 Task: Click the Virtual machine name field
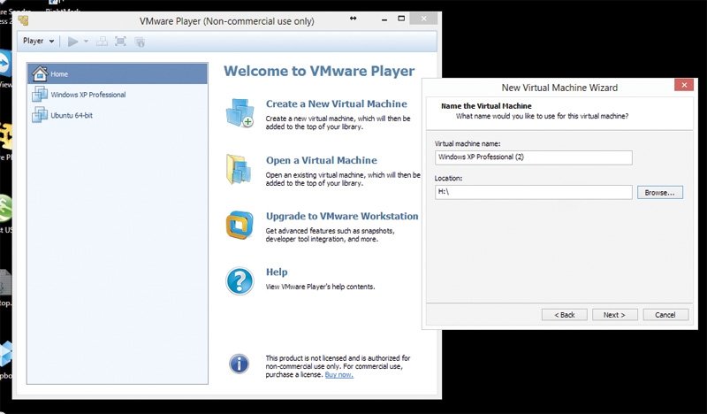tap(534, 157)
